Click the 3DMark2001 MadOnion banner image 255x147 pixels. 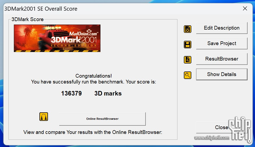click(57, 38)
